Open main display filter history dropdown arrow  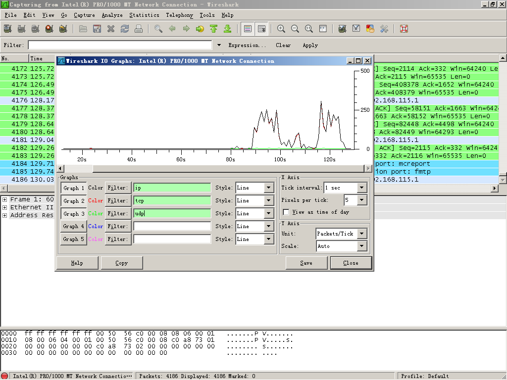219,45
